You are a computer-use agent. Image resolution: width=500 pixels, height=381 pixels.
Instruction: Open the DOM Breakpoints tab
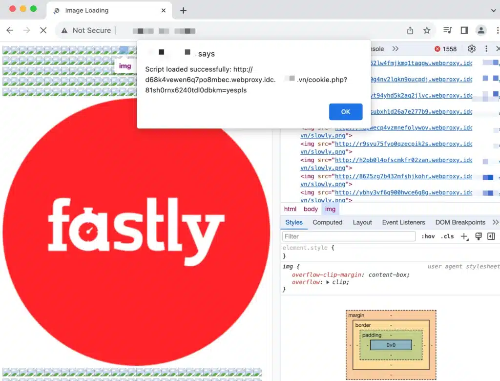point(460,222)
